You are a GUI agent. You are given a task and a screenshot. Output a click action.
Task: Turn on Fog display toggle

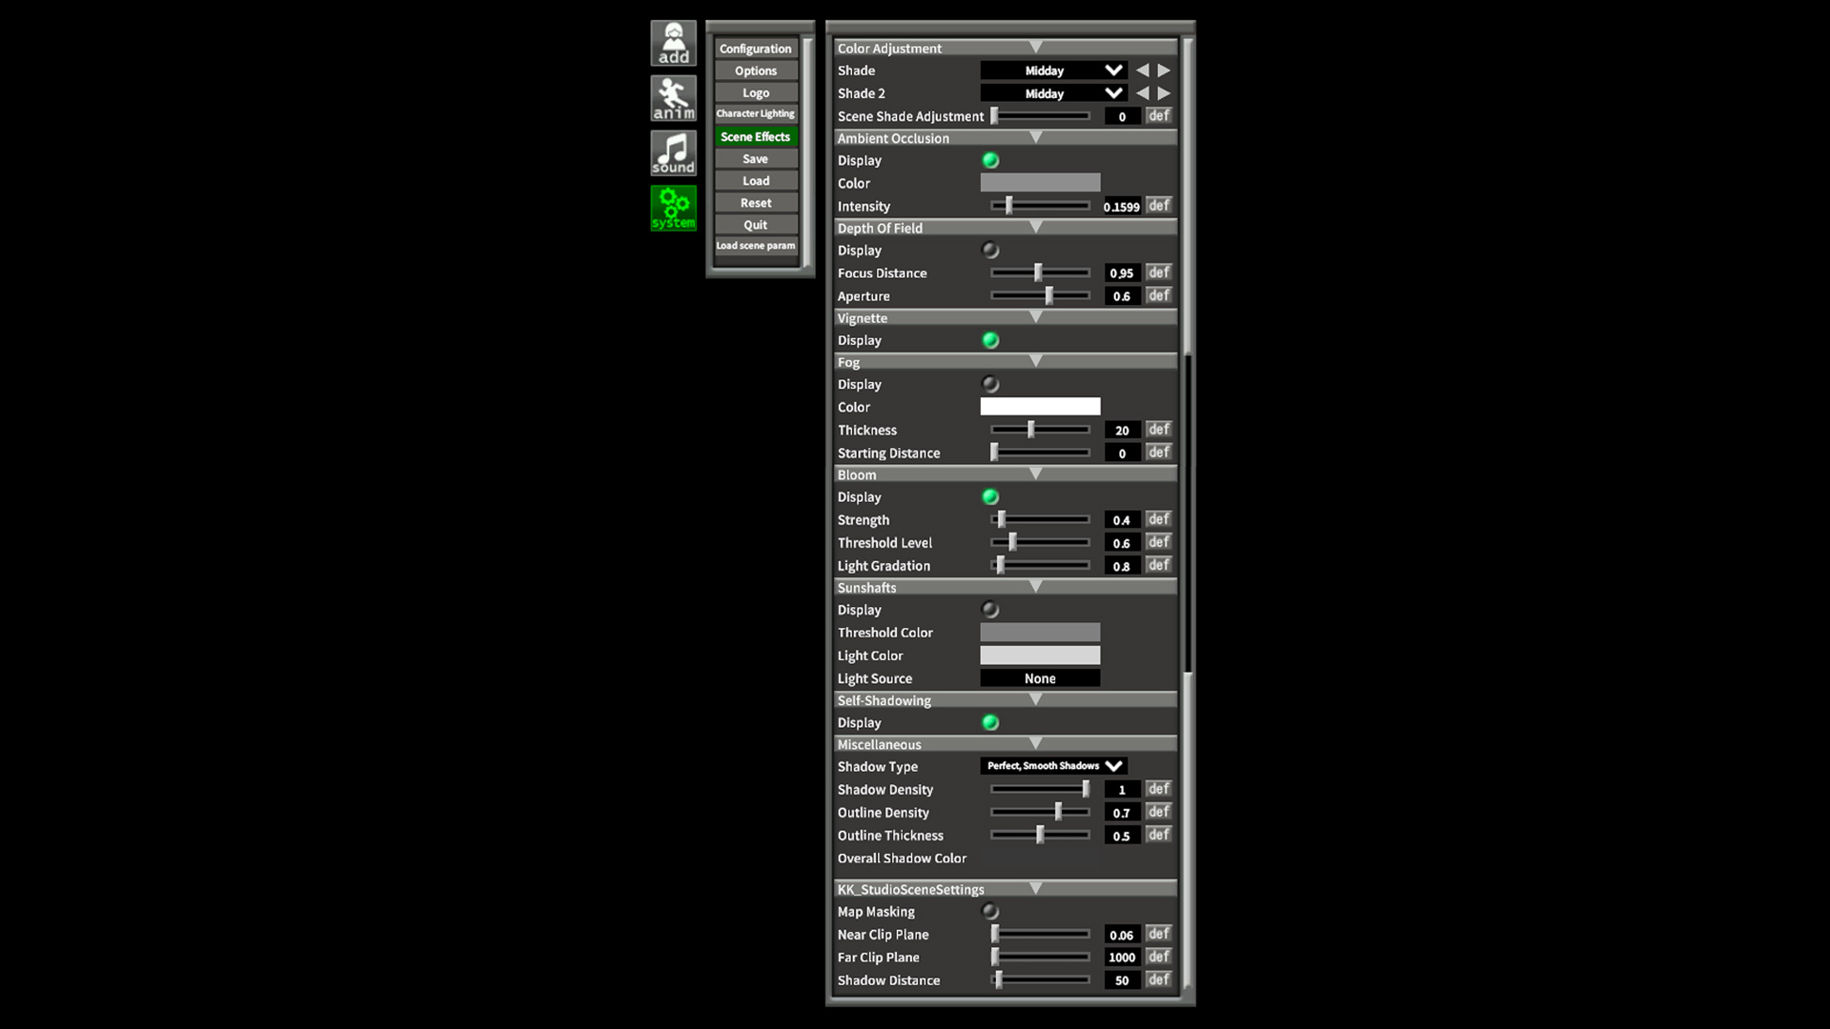point(990,385)
